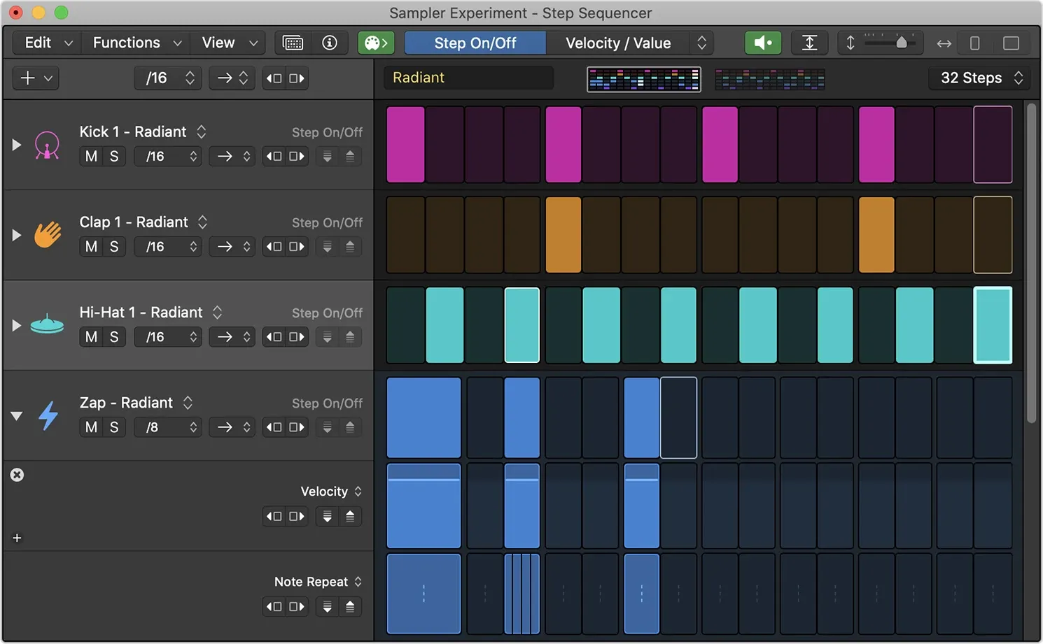This screenshot has width=1043, height=644.
Task: Rotate the whole pattern right
Action: coord(297,78)
